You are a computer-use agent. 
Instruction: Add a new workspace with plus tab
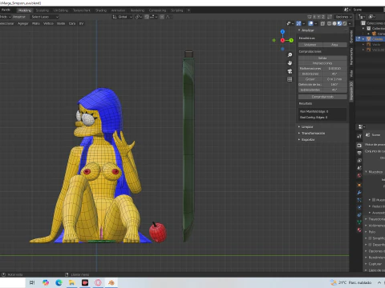coord(188,10)
